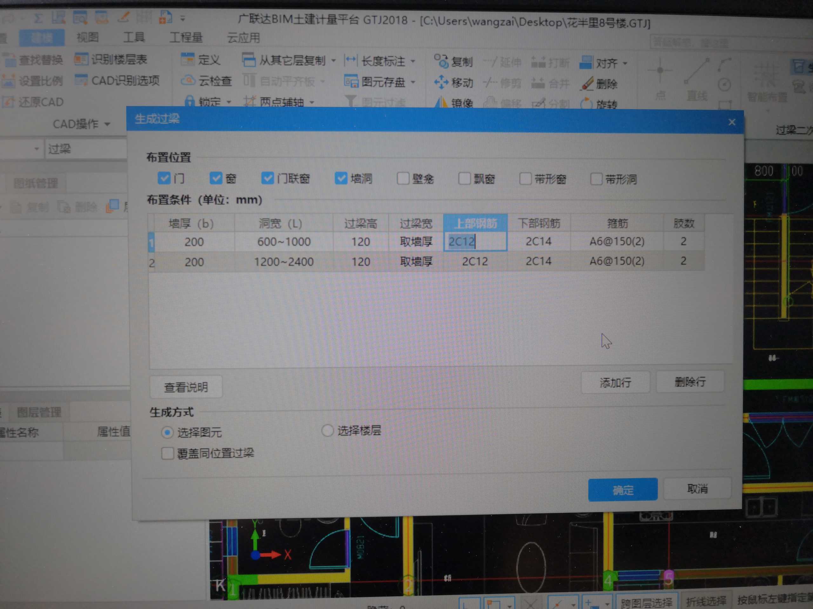Click the 复制 copy tool
This screenshot has width=813, height=609.
click(453, 61)
